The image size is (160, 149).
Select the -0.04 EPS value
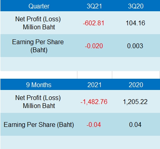point(94,125)
